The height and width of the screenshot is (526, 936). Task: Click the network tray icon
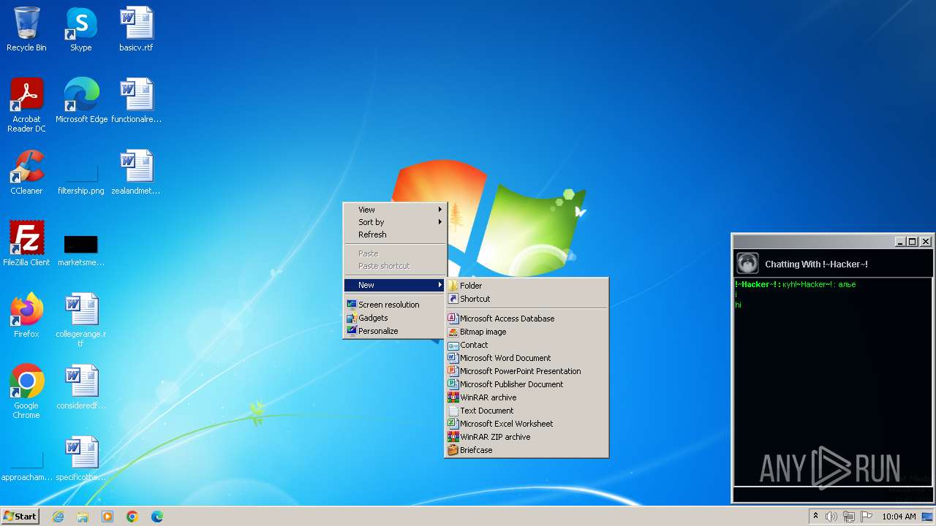pos(849,517)
